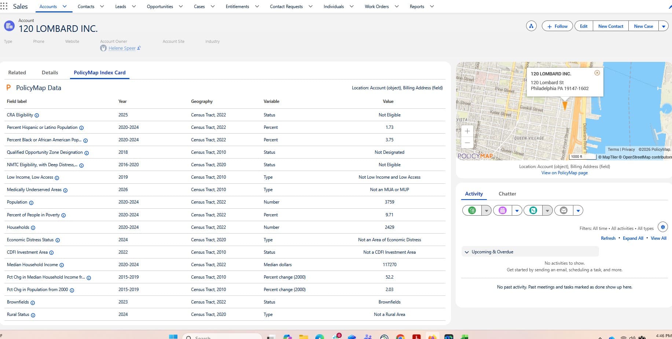Click info icon for Pct Chg in Median Household Income
Screen dimensions: 672x339
tap(89, 278)
